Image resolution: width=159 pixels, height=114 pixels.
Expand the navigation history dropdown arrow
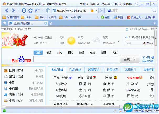click(x=18, y=10)
